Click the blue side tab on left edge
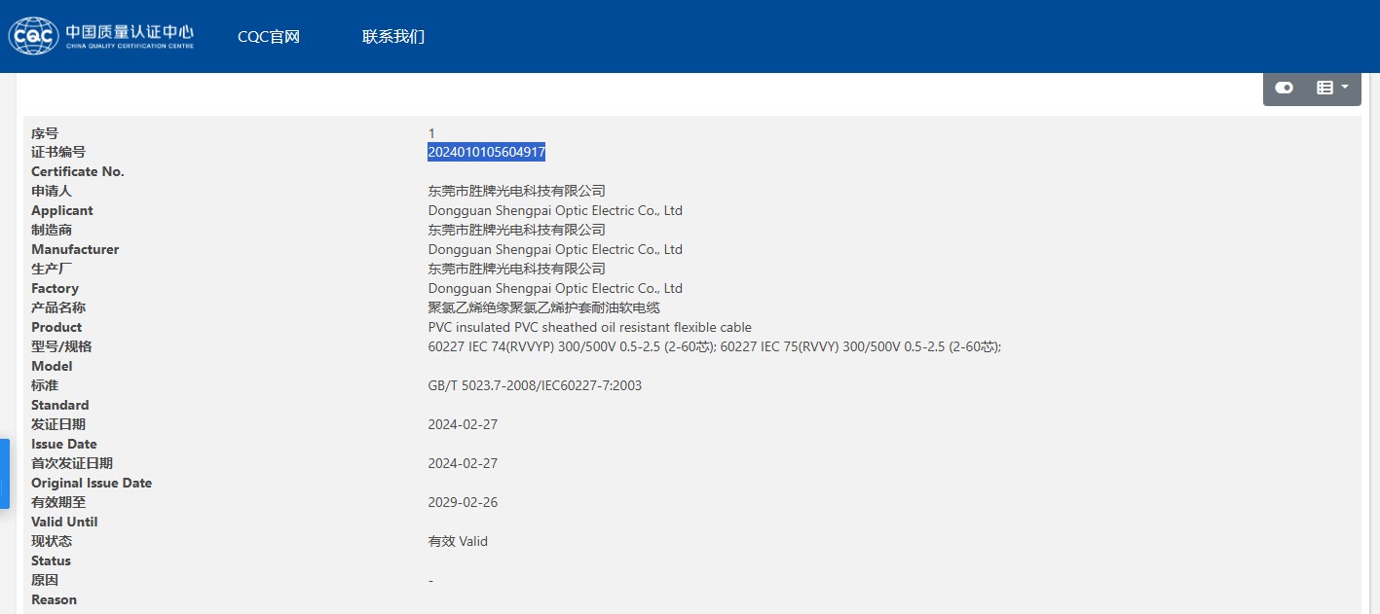The image size is (1380, 614). click(x=4, y=474)
